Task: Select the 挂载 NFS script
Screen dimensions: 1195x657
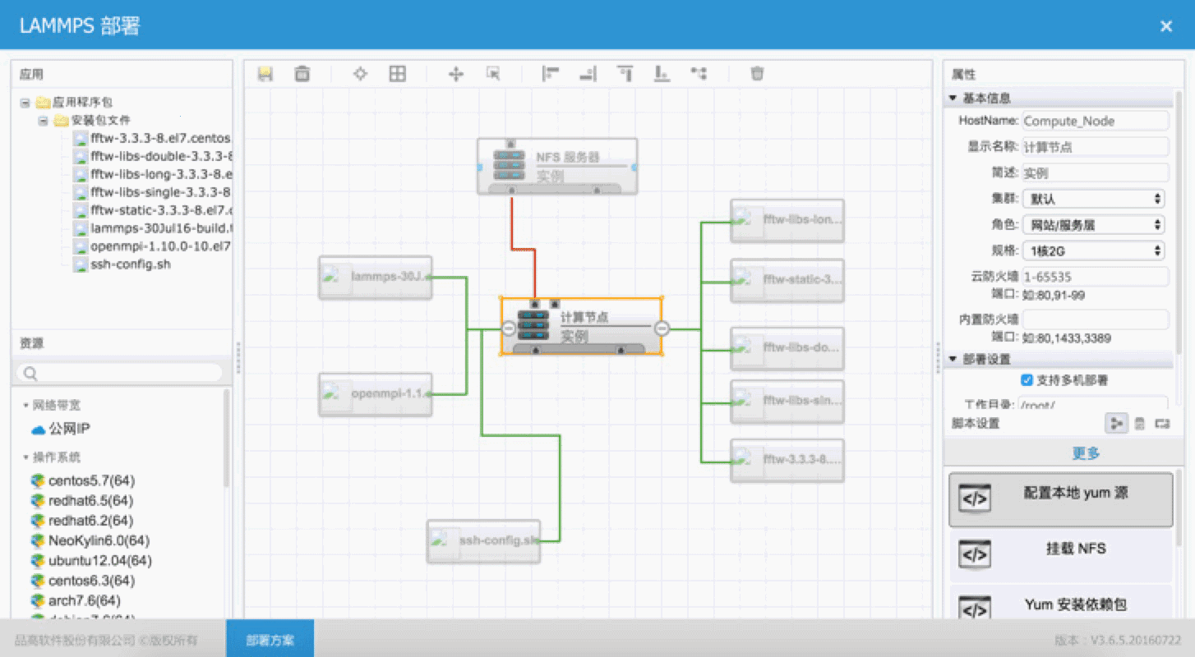Action: click(x=1061, y=555)
